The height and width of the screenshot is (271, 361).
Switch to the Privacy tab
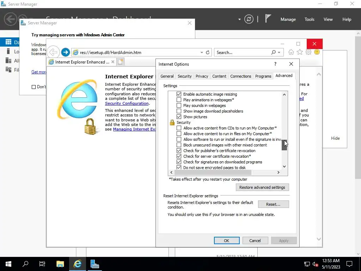point(202,76)
